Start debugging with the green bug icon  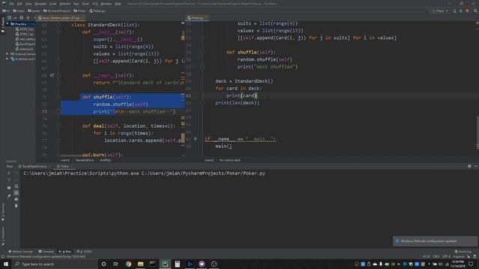coord(461,10)
